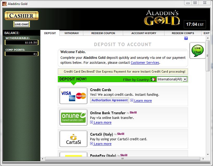Click the Credit Cards heading text
This screenshot has height=166, width=213.
tap(101, 90)
